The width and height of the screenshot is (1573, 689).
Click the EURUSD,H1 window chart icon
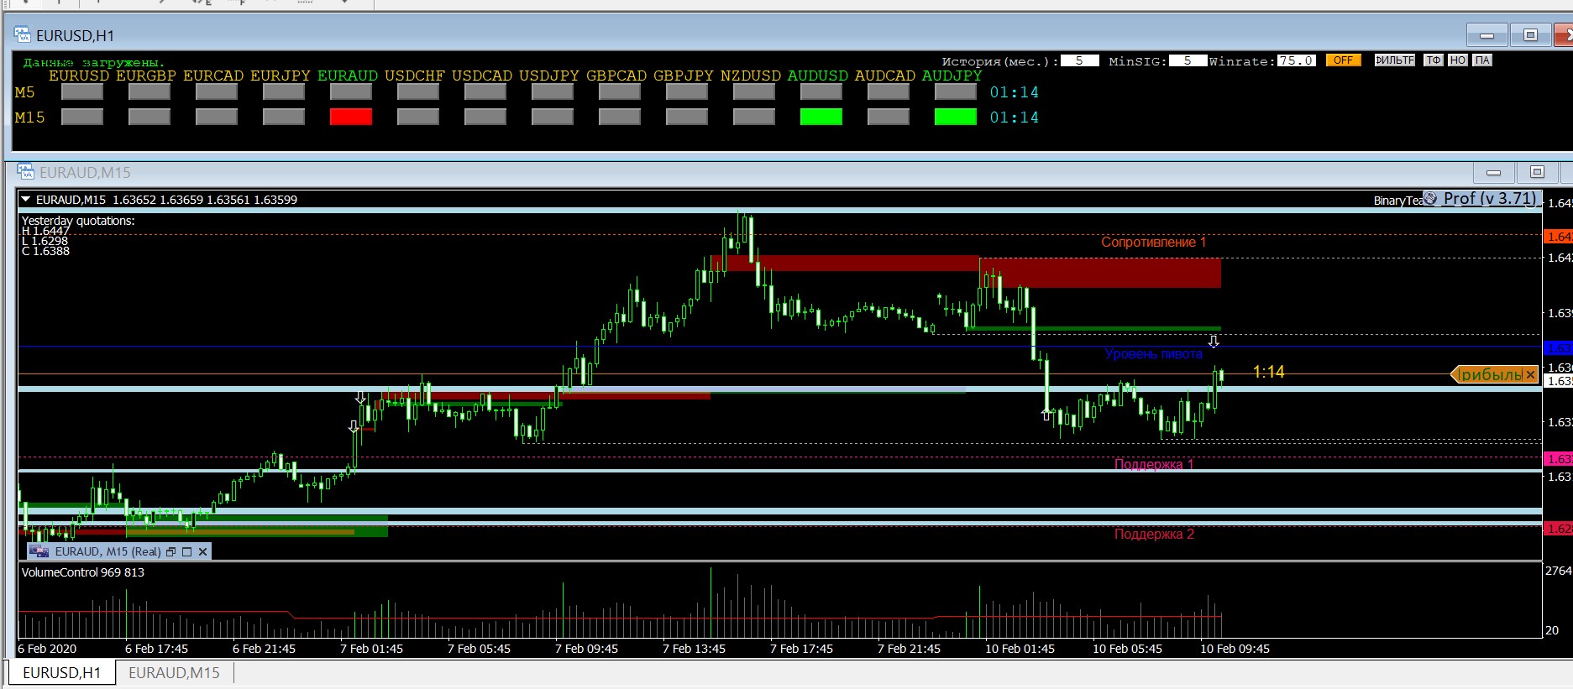coord(22,35)
